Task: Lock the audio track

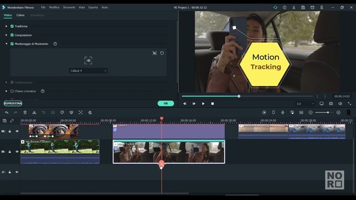Action: 10,172
